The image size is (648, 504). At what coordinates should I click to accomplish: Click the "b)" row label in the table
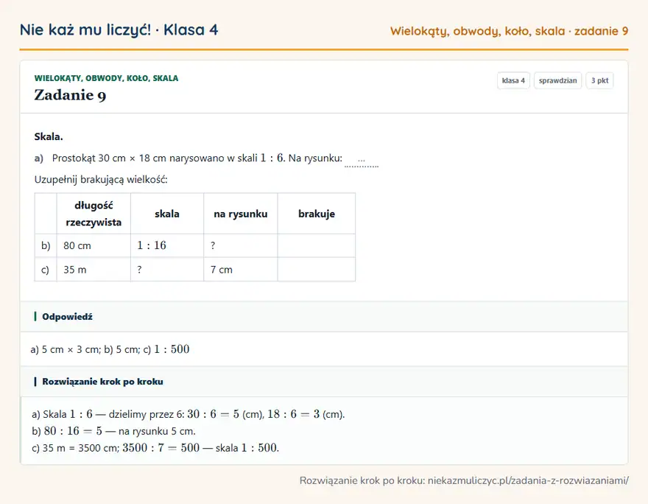point(46,245)
